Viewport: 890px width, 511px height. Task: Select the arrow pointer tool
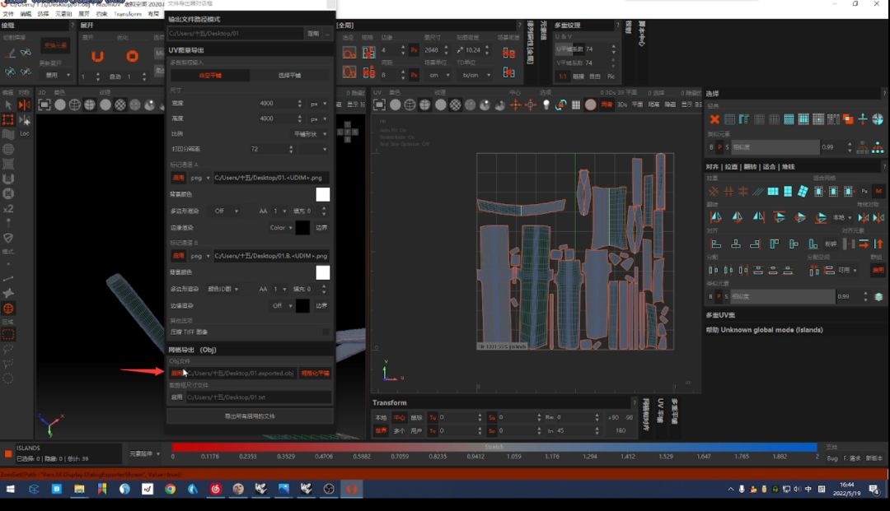pos(8,105)
